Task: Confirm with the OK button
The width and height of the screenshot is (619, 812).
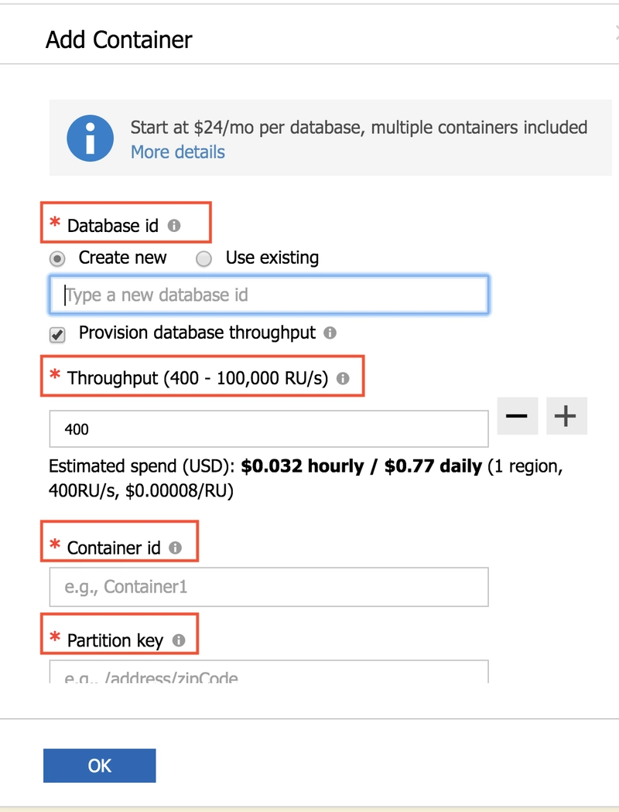Action: point(100,766)
